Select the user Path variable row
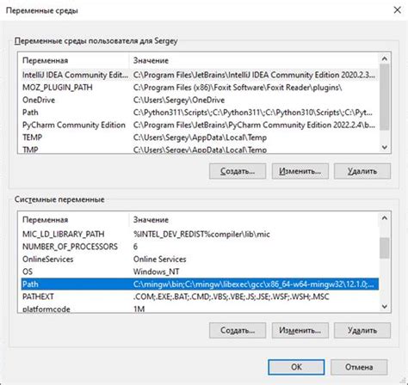This screenshot has height=385, width=408. (x=200, y=113)
